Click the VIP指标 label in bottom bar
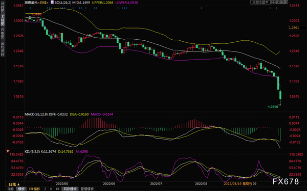This screenshot has height=191, width=307. click(x=34, y=189)
